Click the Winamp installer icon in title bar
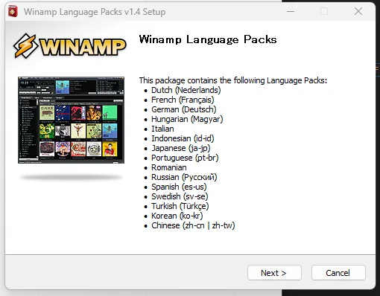This screenshot has height=296, width=380. [x=13, y=12]
